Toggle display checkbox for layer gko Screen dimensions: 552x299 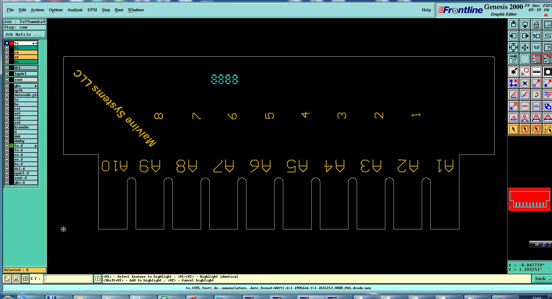pos(7,86)
